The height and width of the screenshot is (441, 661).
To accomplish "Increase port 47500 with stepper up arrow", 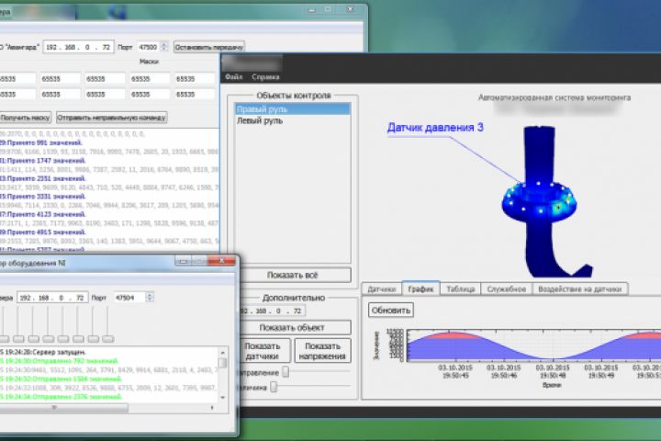I will (164, 44).
